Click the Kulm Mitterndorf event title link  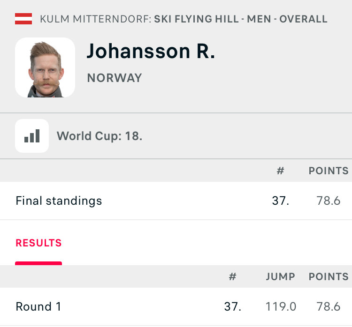(184, 19)
